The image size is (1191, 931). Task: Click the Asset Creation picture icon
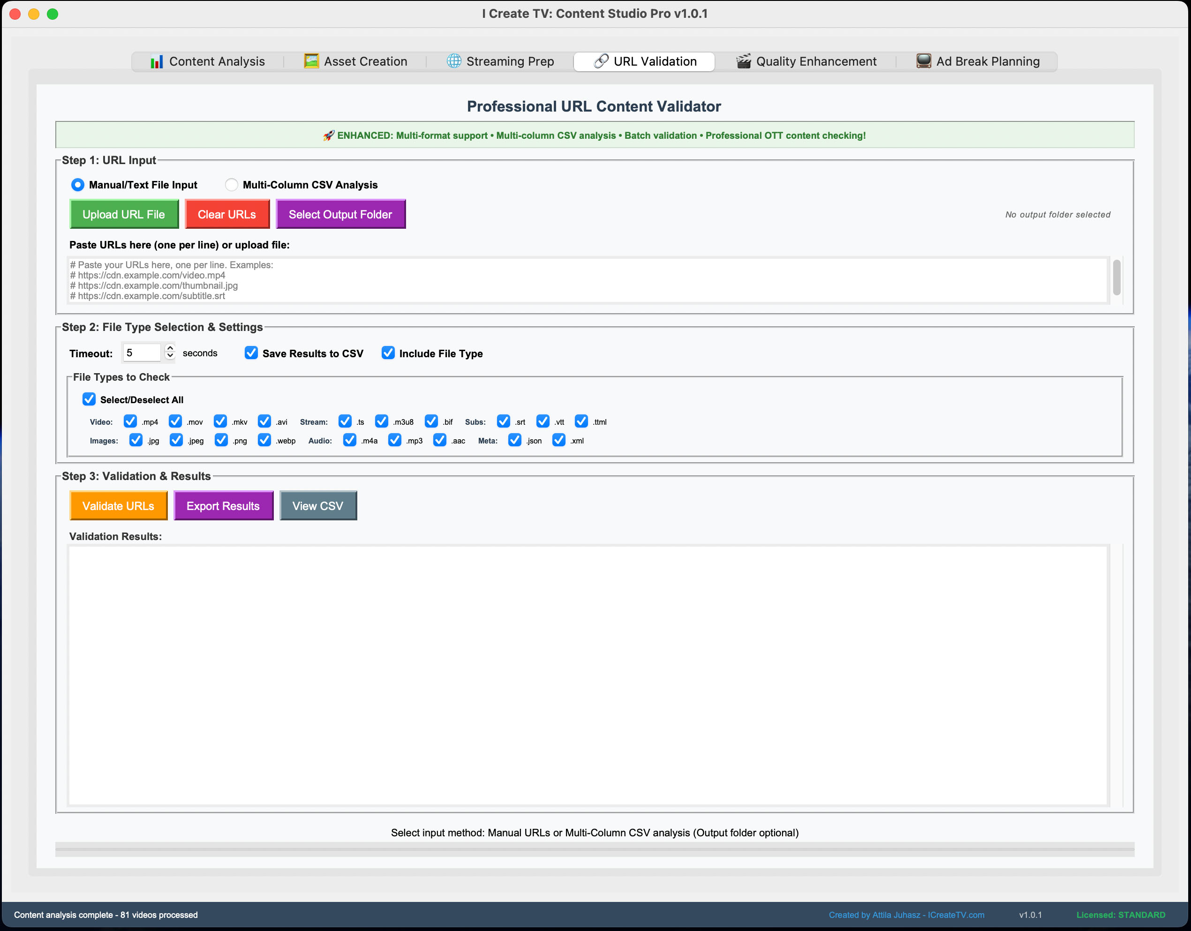311,61
